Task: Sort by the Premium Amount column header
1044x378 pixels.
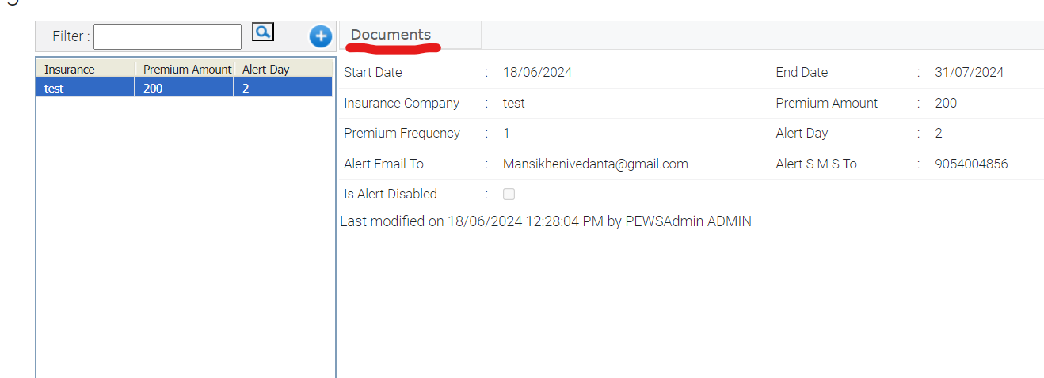Action: pyautogui.click(x=185, y=70)
